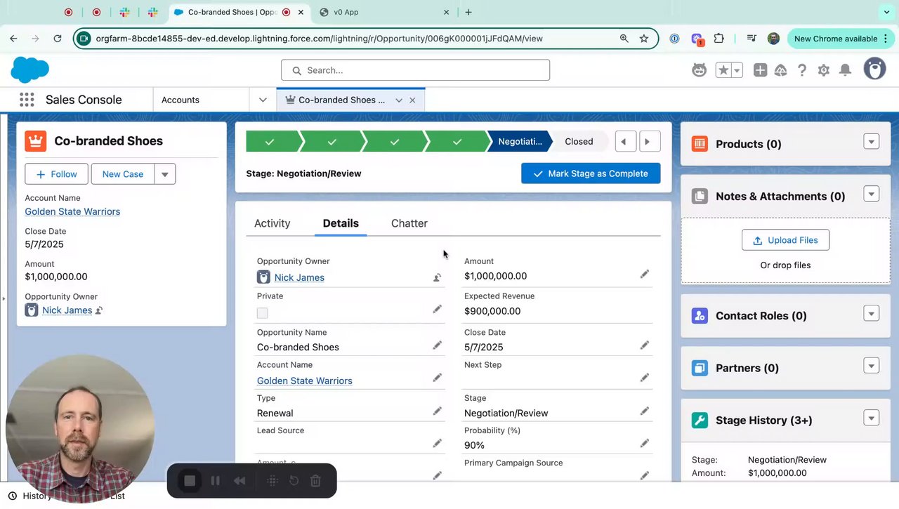The width and height of the screenshot is (899, 509).
Task: Click the Favorites star icon
Action: 723,70
